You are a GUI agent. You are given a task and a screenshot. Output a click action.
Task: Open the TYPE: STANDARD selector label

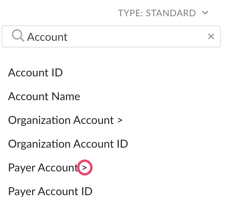[x=157, y=13]
